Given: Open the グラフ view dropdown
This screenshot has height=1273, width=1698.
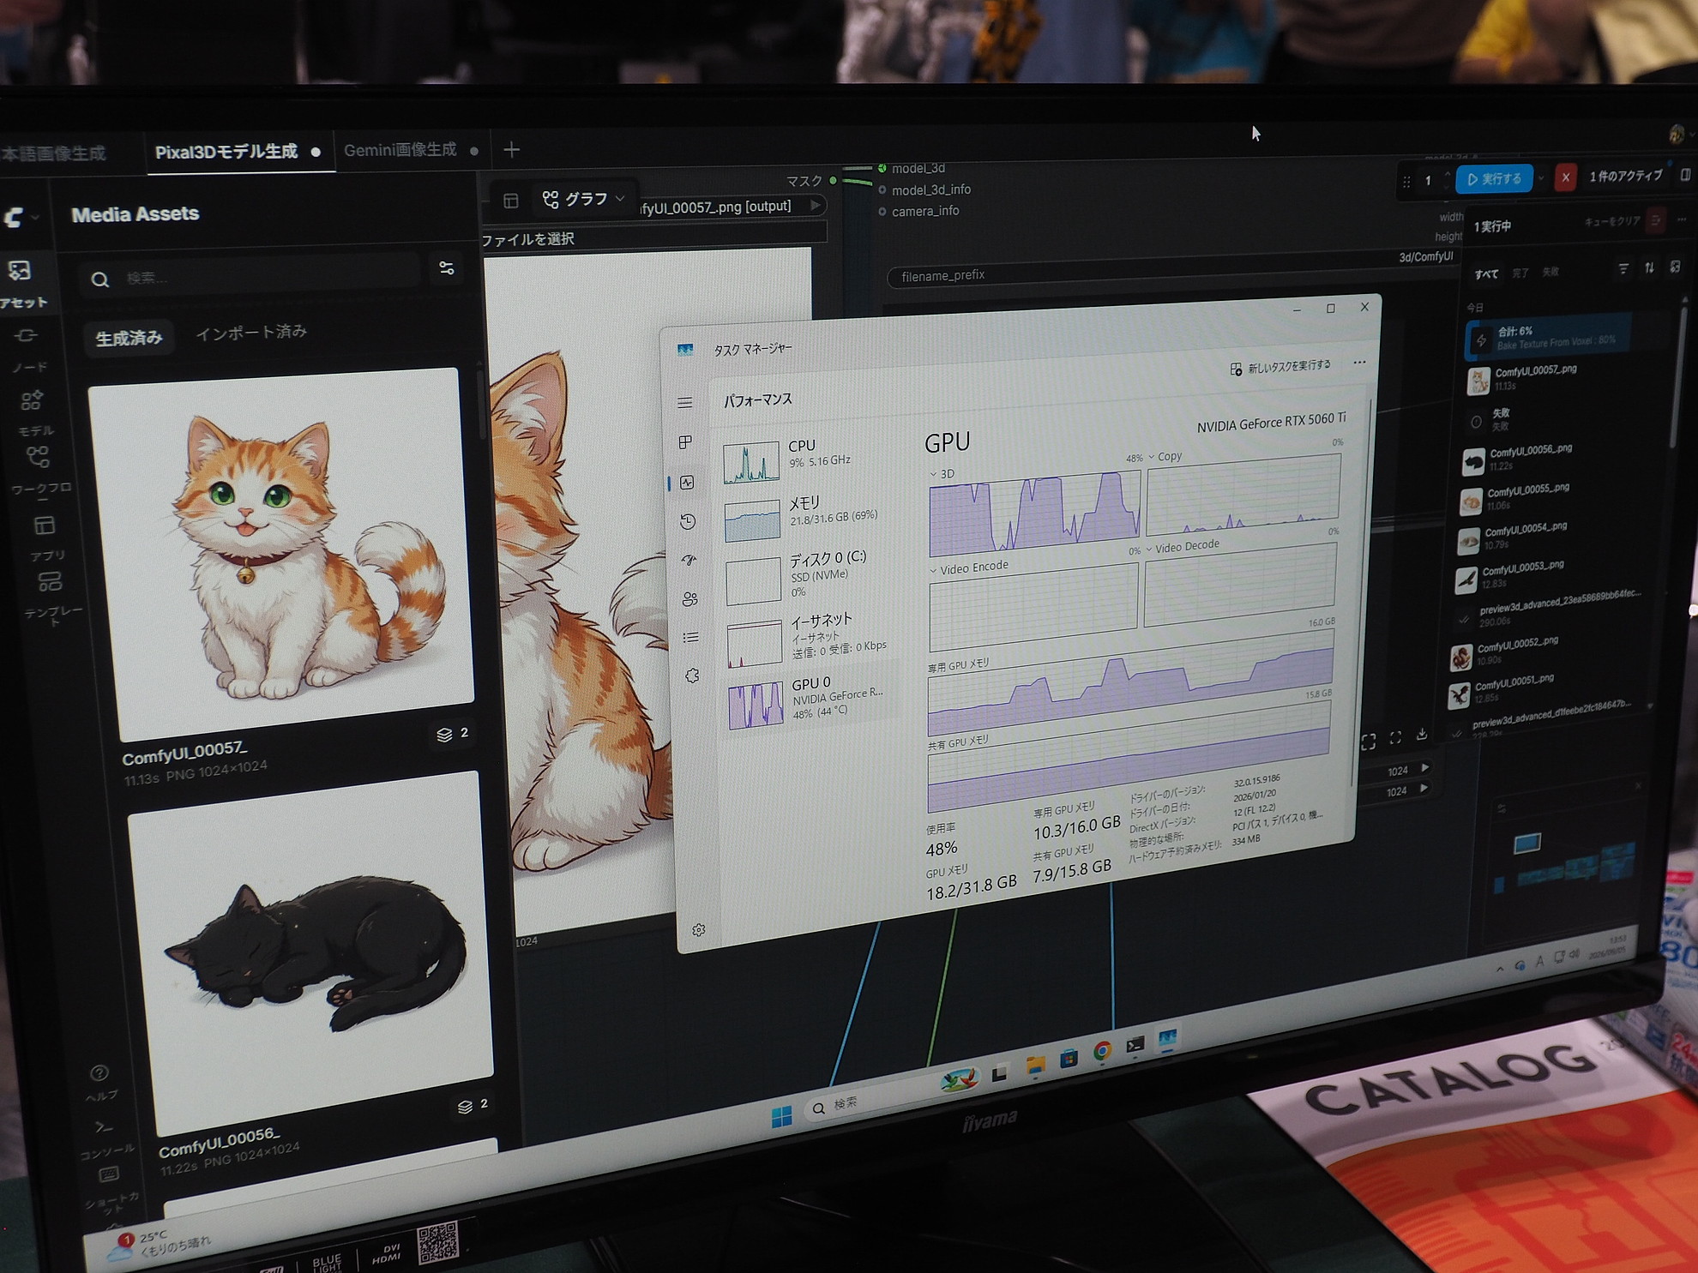Looking at the screenshot, I should point(585,199).
